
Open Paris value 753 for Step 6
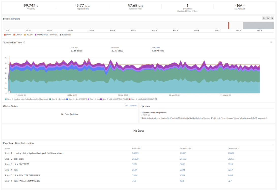click(134, 181)
